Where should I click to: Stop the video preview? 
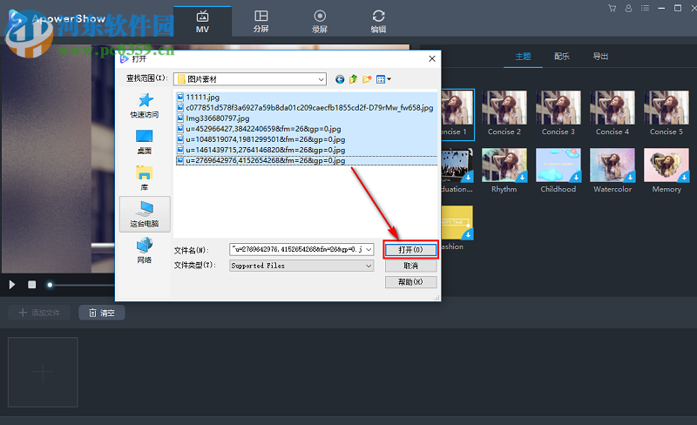(x=31, y=285)
